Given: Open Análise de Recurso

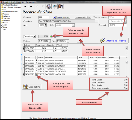Looking at the screenshot, I should click(113, 41).
